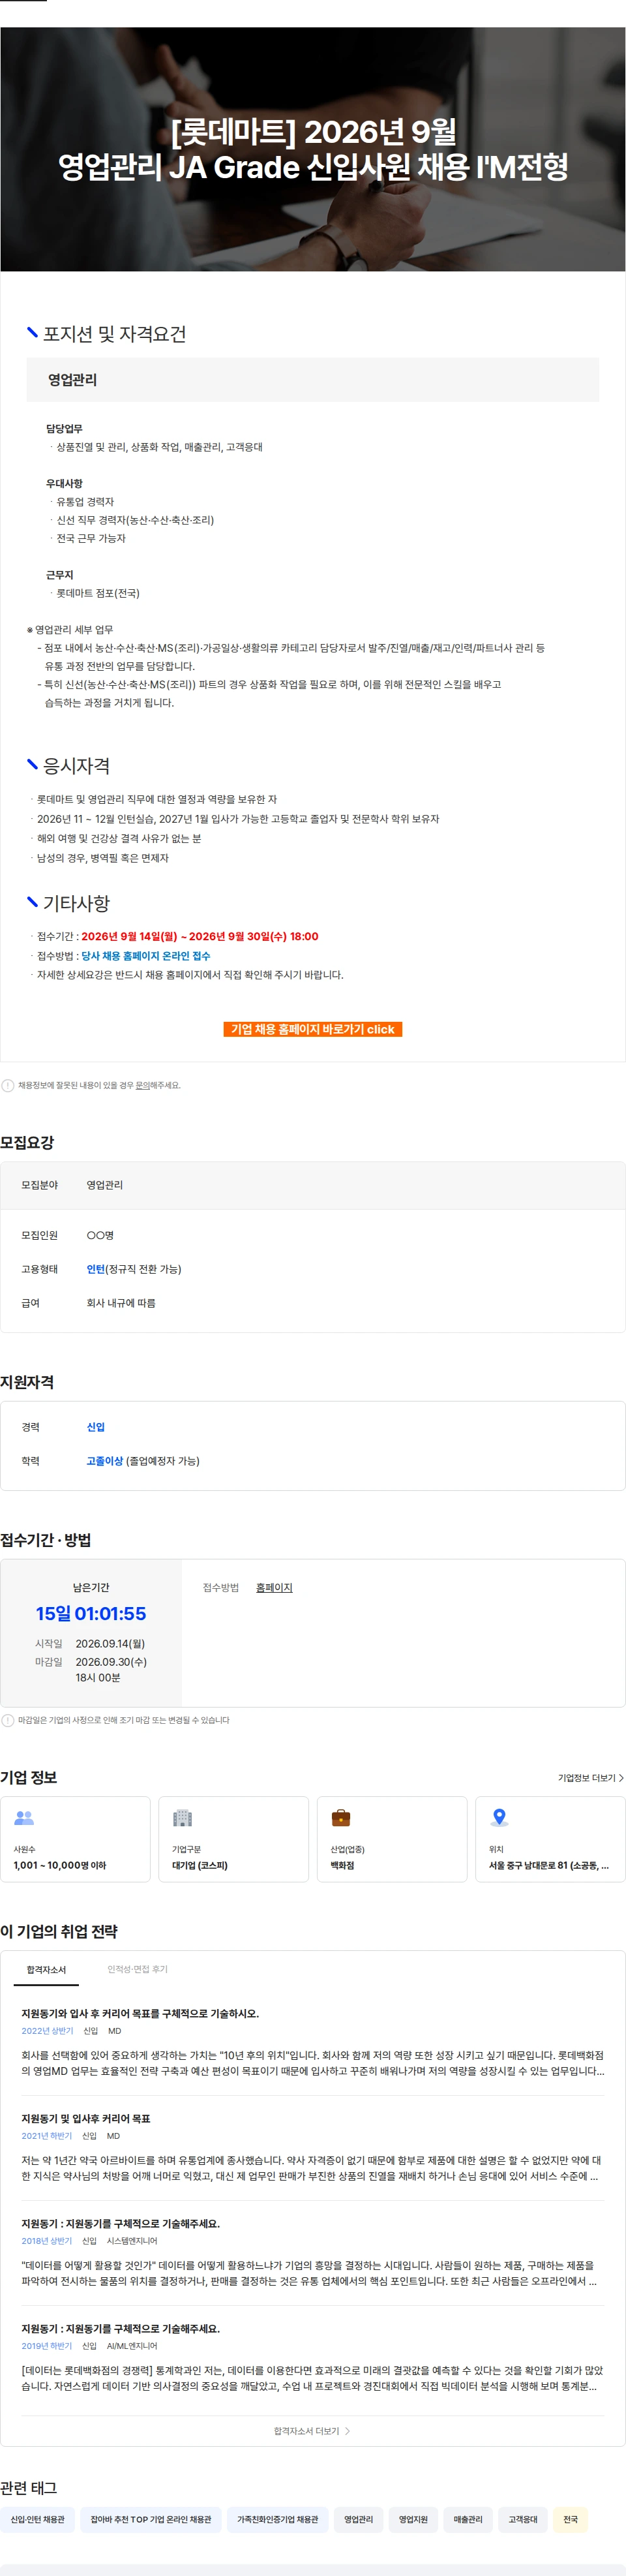Screen dimensions: 626x2576
Task: Open the 2018년 상반기 시스템엔지니어 essay title
Action: 120,2223
